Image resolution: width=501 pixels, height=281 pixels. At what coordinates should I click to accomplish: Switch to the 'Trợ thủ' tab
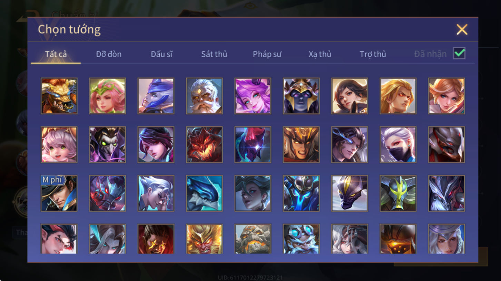pyautogui.click(x=373, y=54)
